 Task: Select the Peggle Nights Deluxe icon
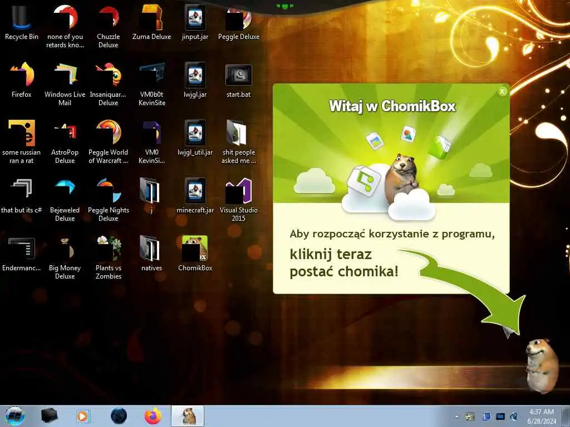[x=109, y=200]
